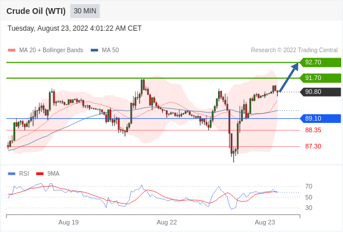
Task: Click Research © 2022 Trading Central text
Action: [x=294, y=50]
